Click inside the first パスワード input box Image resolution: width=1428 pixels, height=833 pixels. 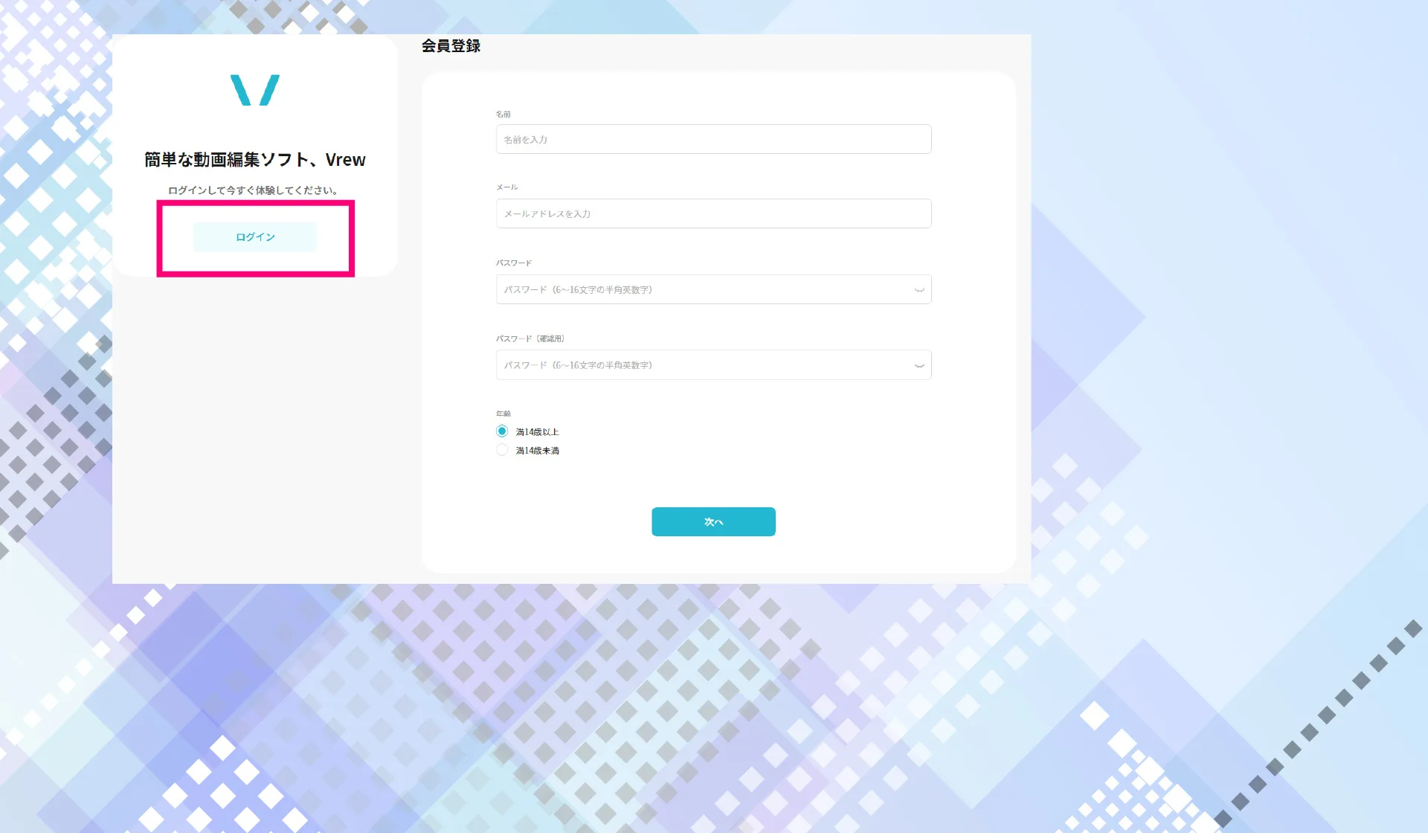point(699,289)
